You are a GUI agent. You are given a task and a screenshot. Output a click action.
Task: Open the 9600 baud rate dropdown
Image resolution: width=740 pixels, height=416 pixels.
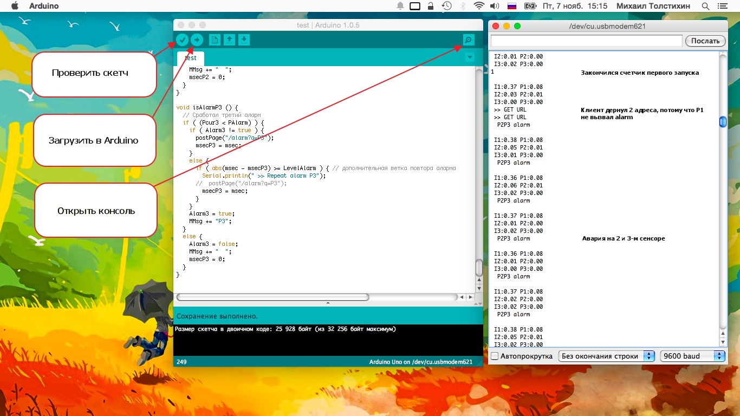[x=693, y=356]
